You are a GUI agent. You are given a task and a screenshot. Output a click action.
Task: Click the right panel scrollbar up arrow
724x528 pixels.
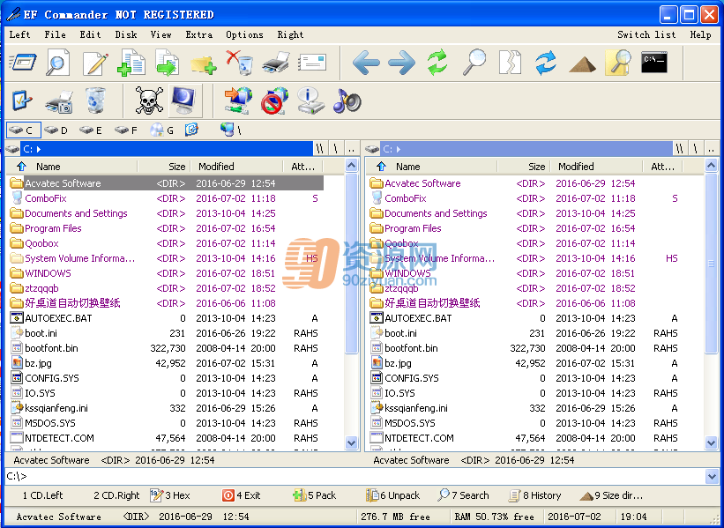pyautogui.click(x=711, y=165)
